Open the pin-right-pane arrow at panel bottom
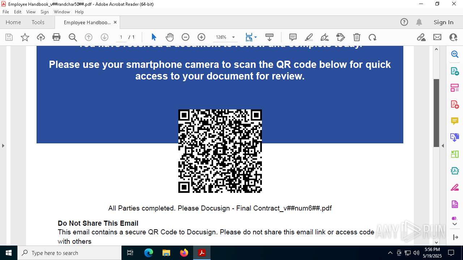The height and width of the screenshot is (260, 463). point(455,237)
